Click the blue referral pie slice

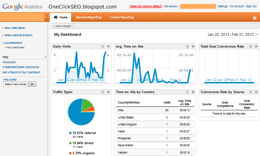click(x=76, y=116)
